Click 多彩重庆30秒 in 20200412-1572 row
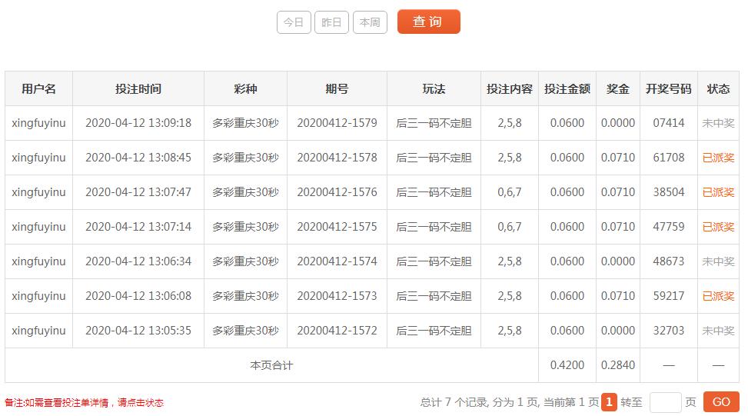The height and width of the screenshot is (416, 748). [x=245, y=331]
